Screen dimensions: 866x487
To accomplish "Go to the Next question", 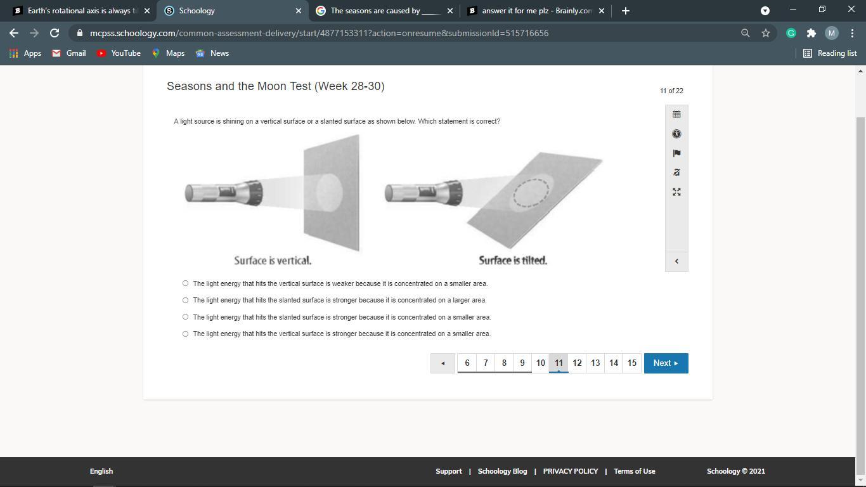I will coord(666,363).
